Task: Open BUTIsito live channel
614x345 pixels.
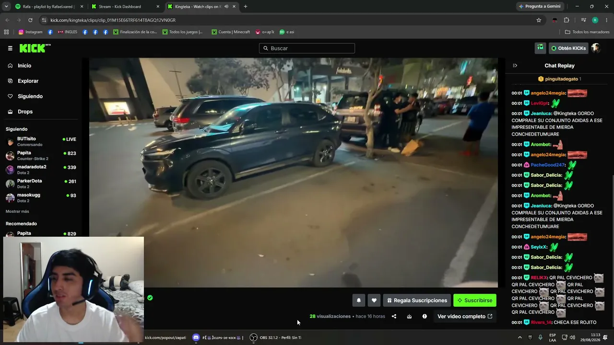Action: 41,141
